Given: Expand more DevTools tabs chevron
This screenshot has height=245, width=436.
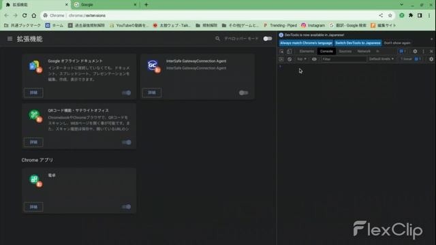Looking at the screenshot, I should pyautogui.click(x=377, y=52).
